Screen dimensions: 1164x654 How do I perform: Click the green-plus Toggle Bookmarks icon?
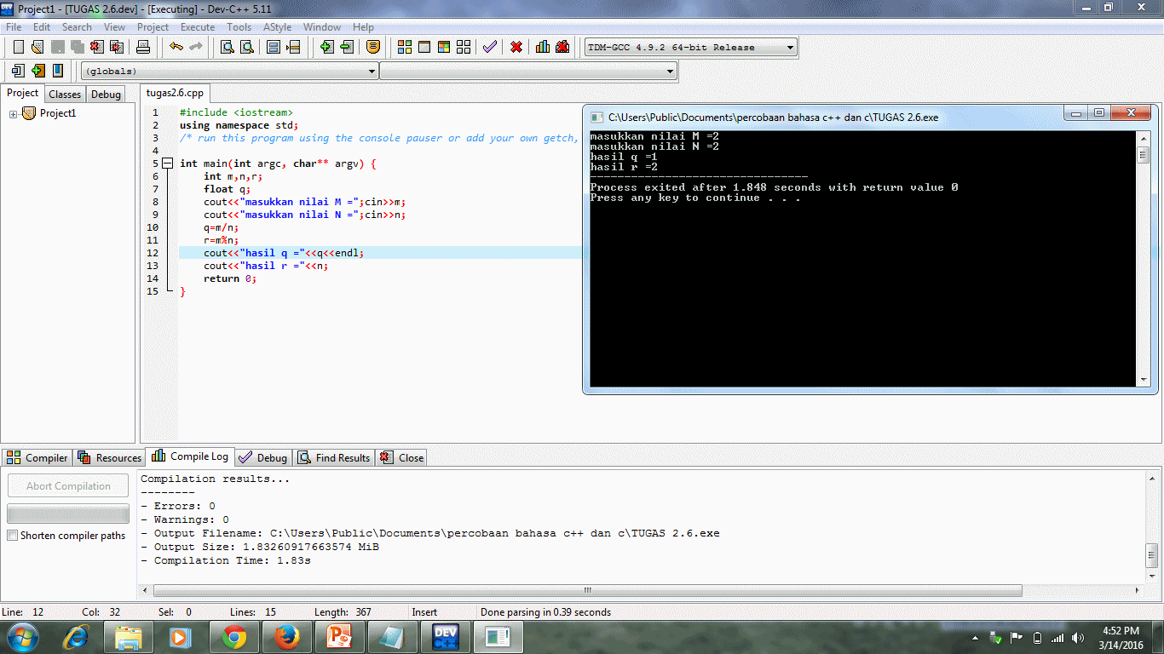point(37,71)
